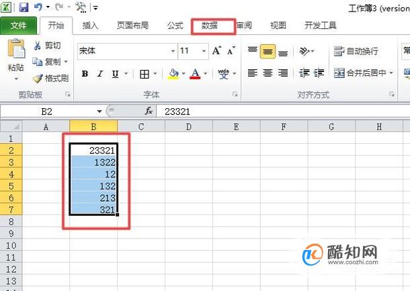
Task: Click the Paste clipboard icon
Action: pyautogui.click(x=16, y=49)
